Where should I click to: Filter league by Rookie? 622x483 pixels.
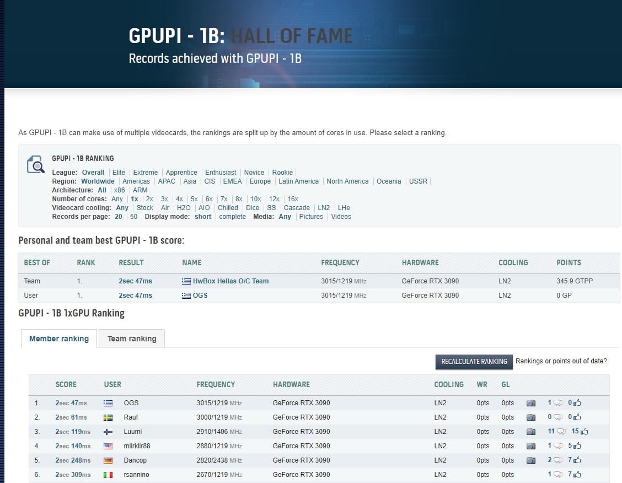click(282, 173)
